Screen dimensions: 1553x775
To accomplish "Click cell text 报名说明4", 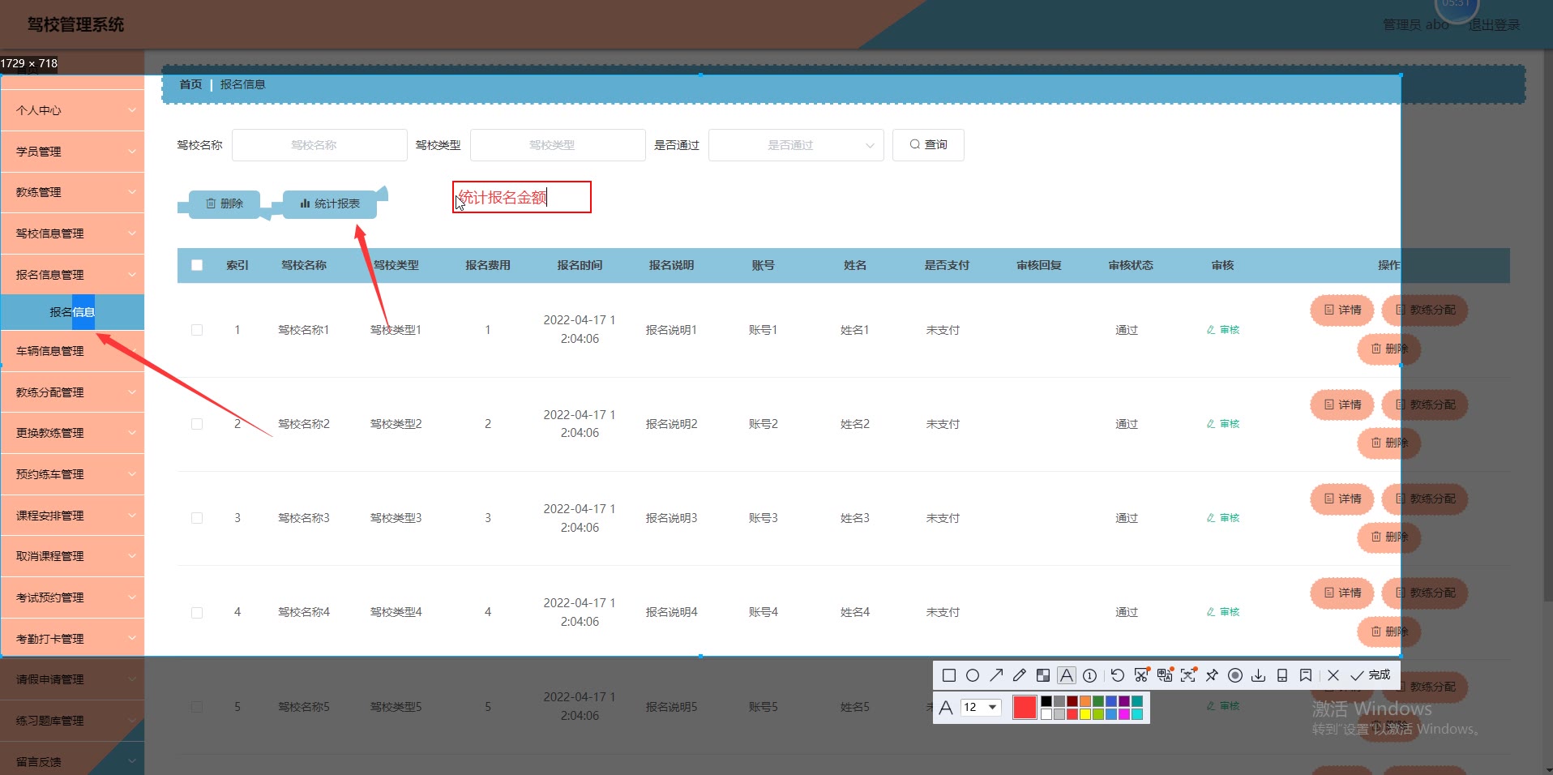I will click(671, 612).
